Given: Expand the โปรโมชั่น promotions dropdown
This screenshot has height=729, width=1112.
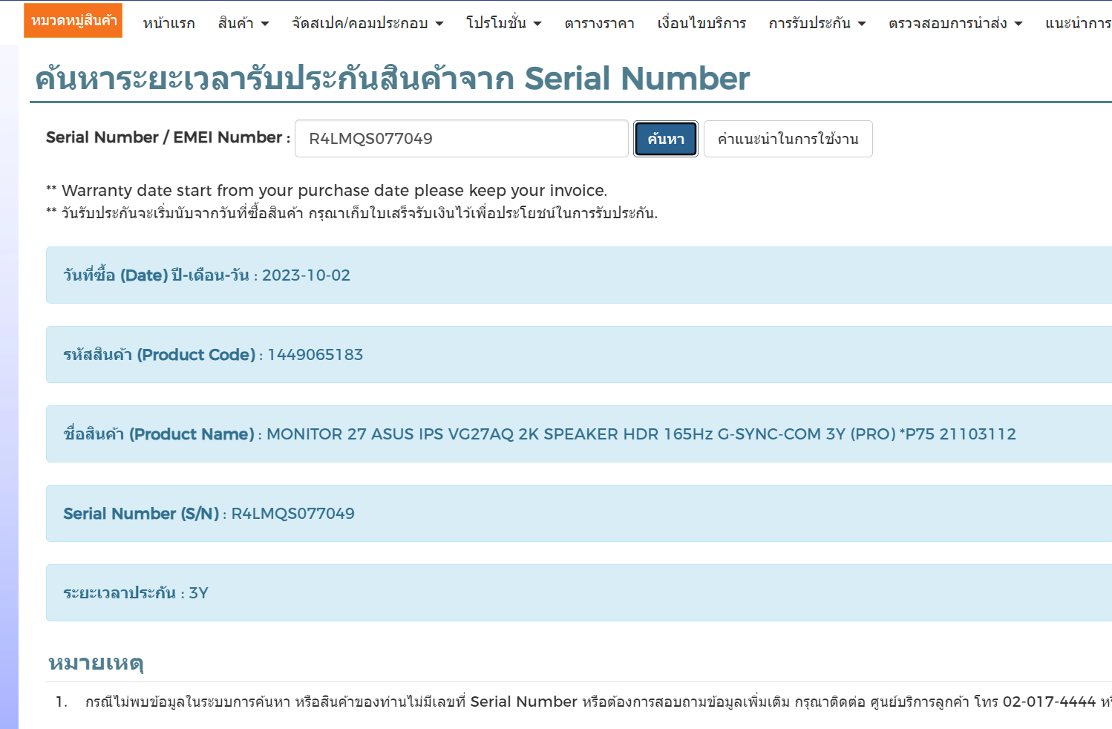Looking at the screenshot, I should tap(503, 24).
